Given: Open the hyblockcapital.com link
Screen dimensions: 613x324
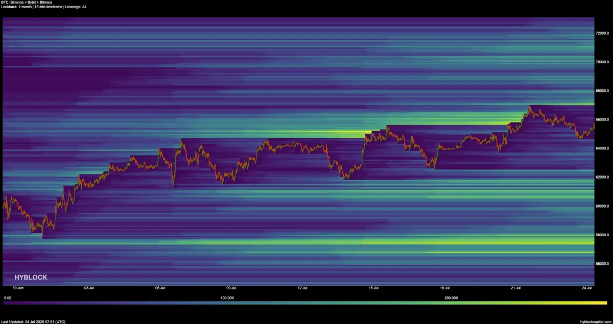Looking at the screenshot, I should [596, 321].
